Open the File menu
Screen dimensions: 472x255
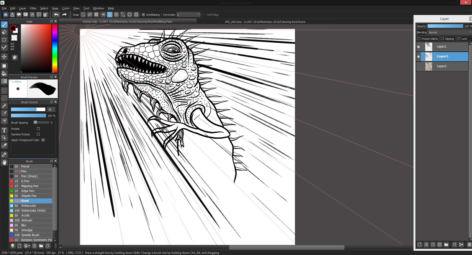click(x=4, y=8)
